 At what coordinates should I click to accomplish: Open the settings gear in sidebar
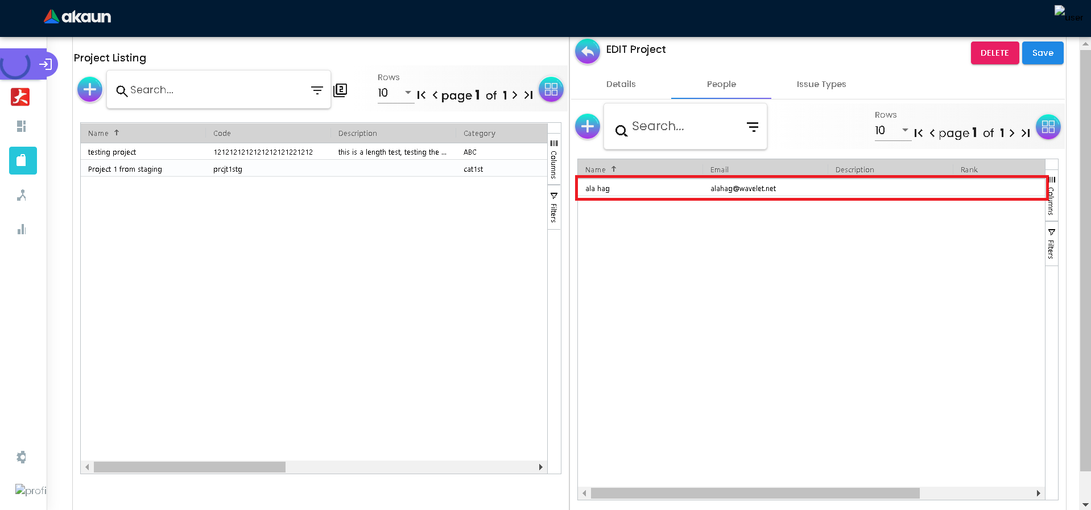(x=22, y=457)
